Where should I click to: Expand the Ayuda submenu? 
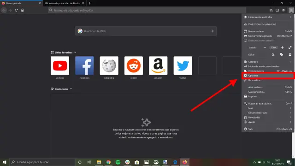tap(268, 122)
